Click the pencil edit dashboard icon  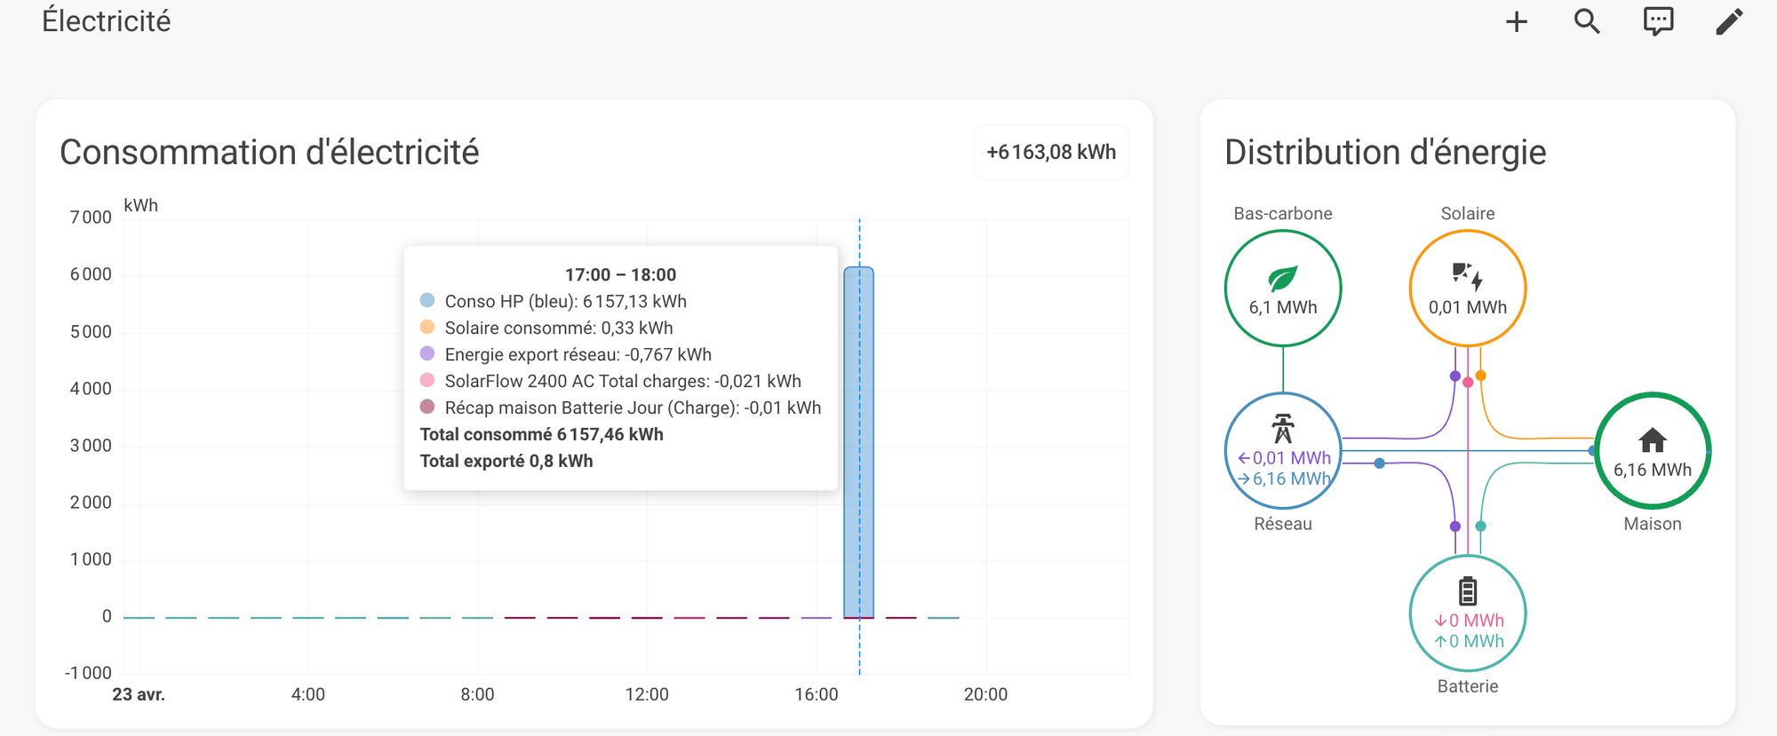pyautogui.click(x=1729, y=22)
